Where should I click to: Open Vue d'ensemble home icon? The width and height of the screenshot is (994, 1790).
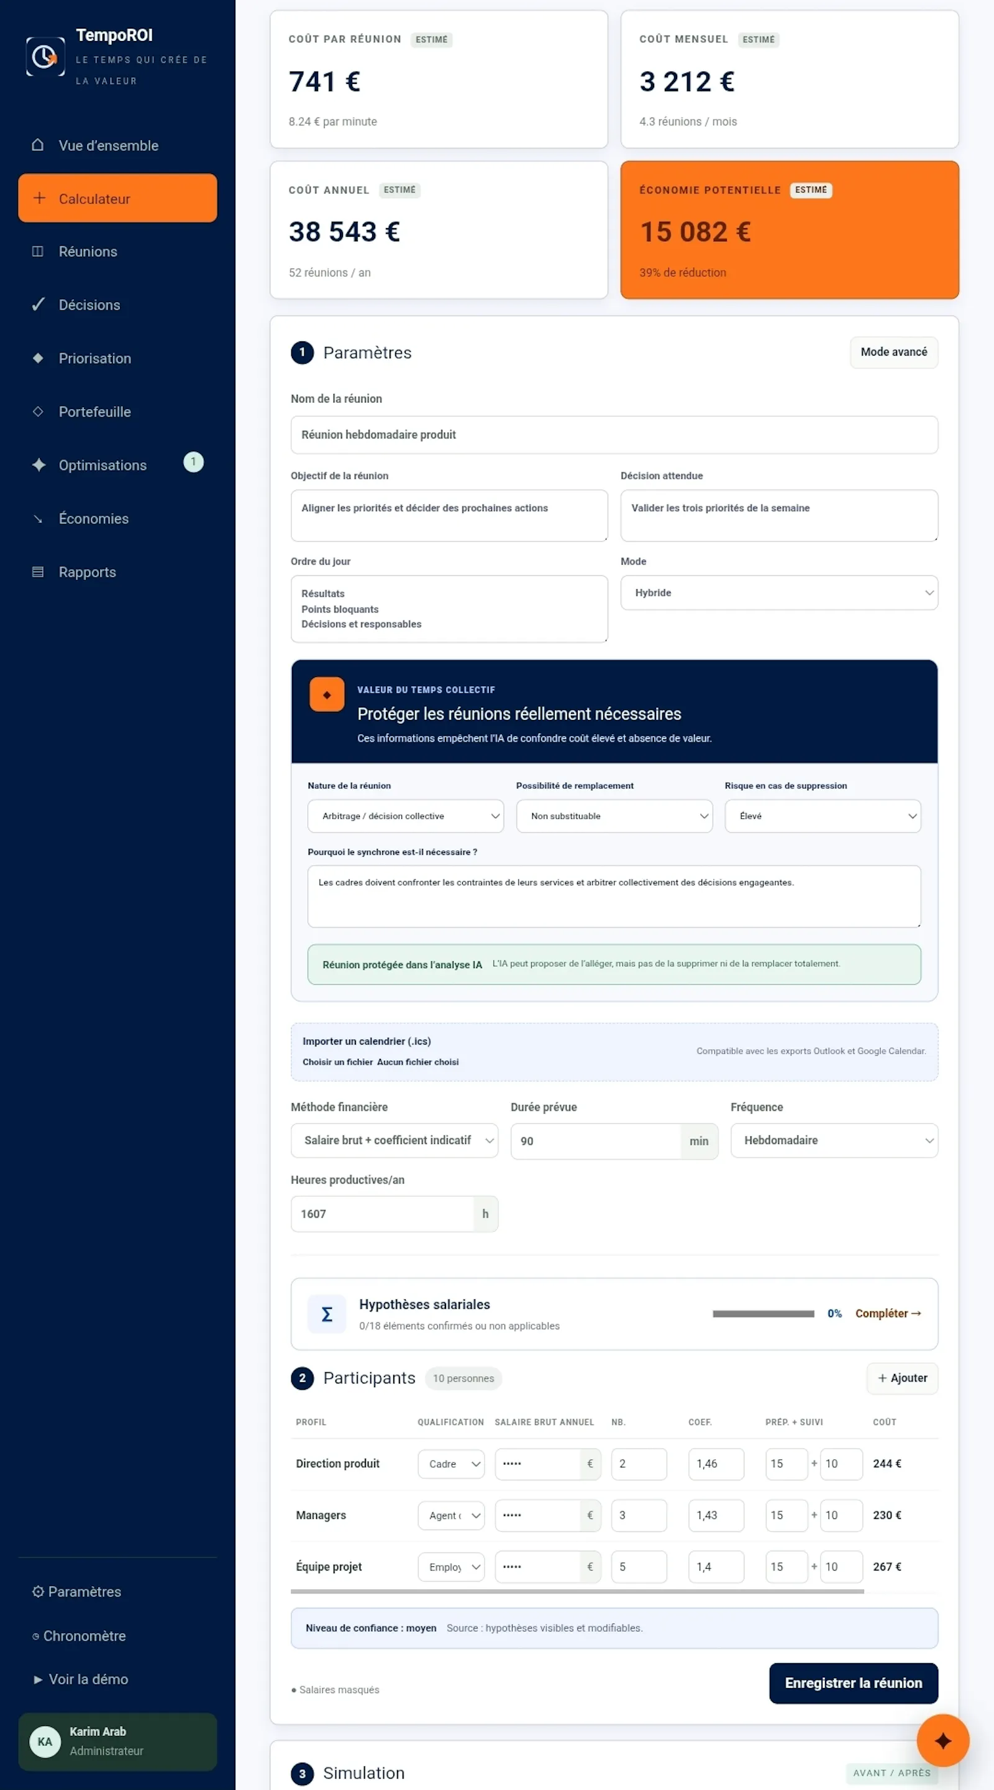pos(37,144)
